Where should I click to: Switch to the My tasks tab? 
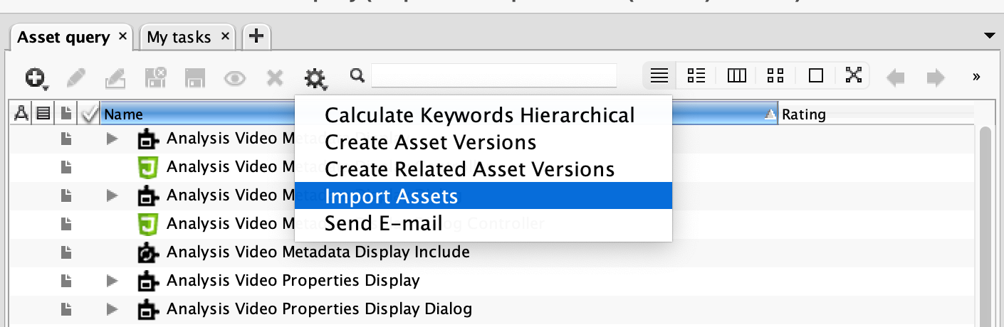pos(179,37)
